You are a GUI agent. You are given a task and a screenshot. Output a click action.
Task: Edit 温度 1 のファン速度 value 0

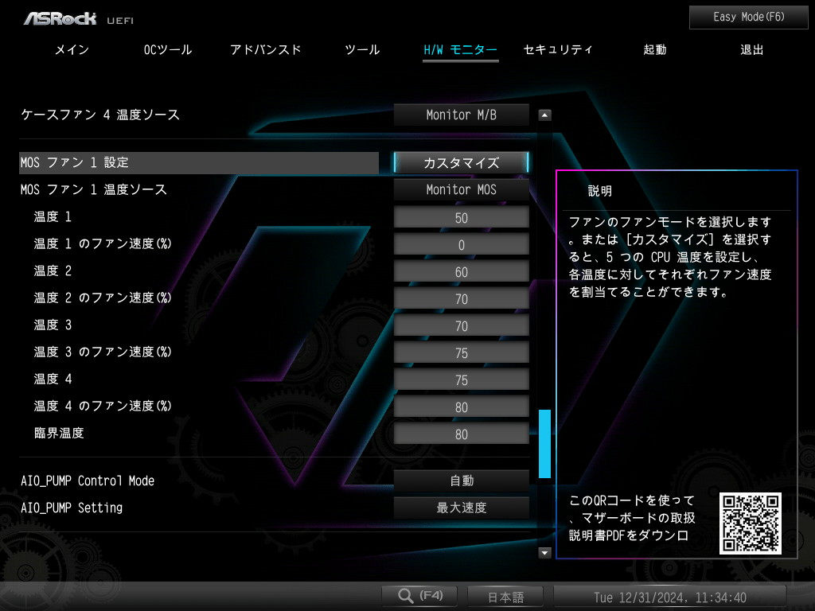(x=461, y=244)
